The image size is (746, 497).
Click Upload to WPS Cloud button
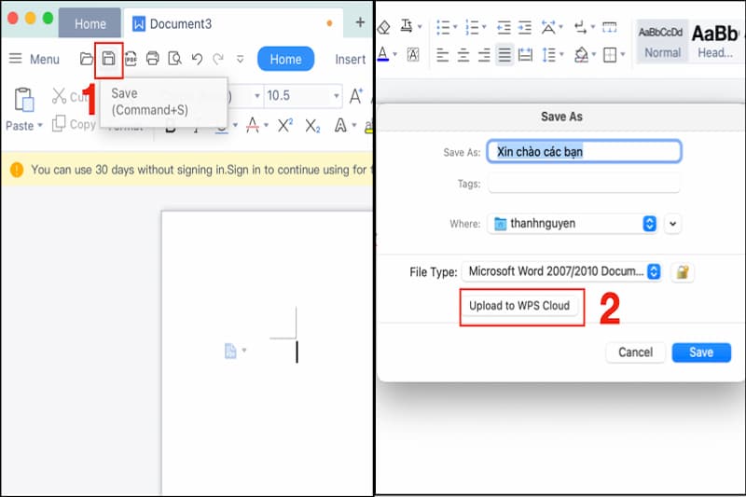point(519,306)
